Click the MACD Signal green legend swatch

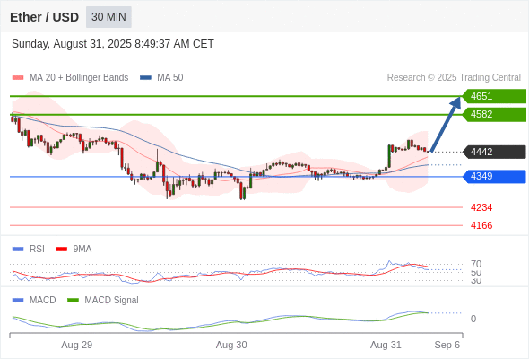click(x=73, y=301)
